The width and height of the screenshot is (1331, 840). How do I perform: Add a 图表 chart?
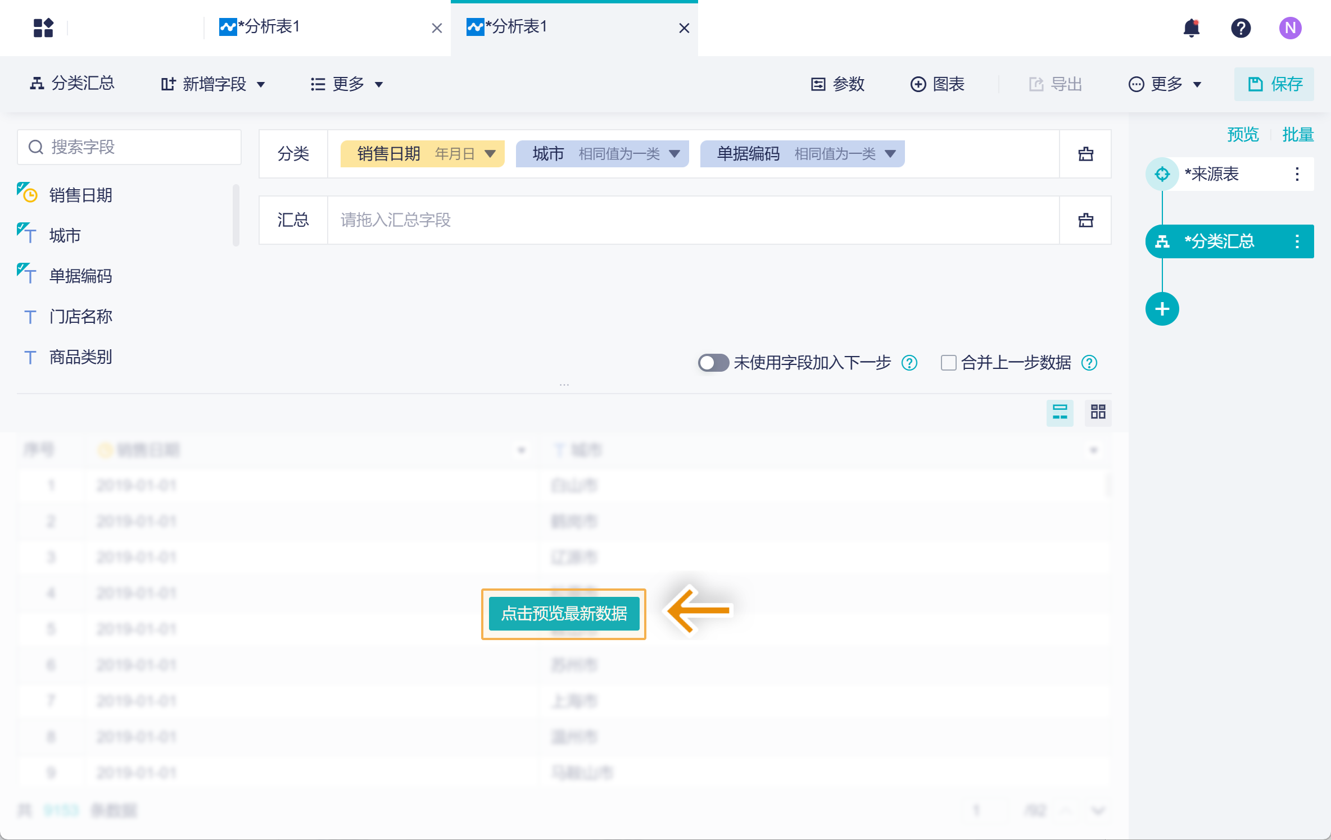(x=937, y=84)
